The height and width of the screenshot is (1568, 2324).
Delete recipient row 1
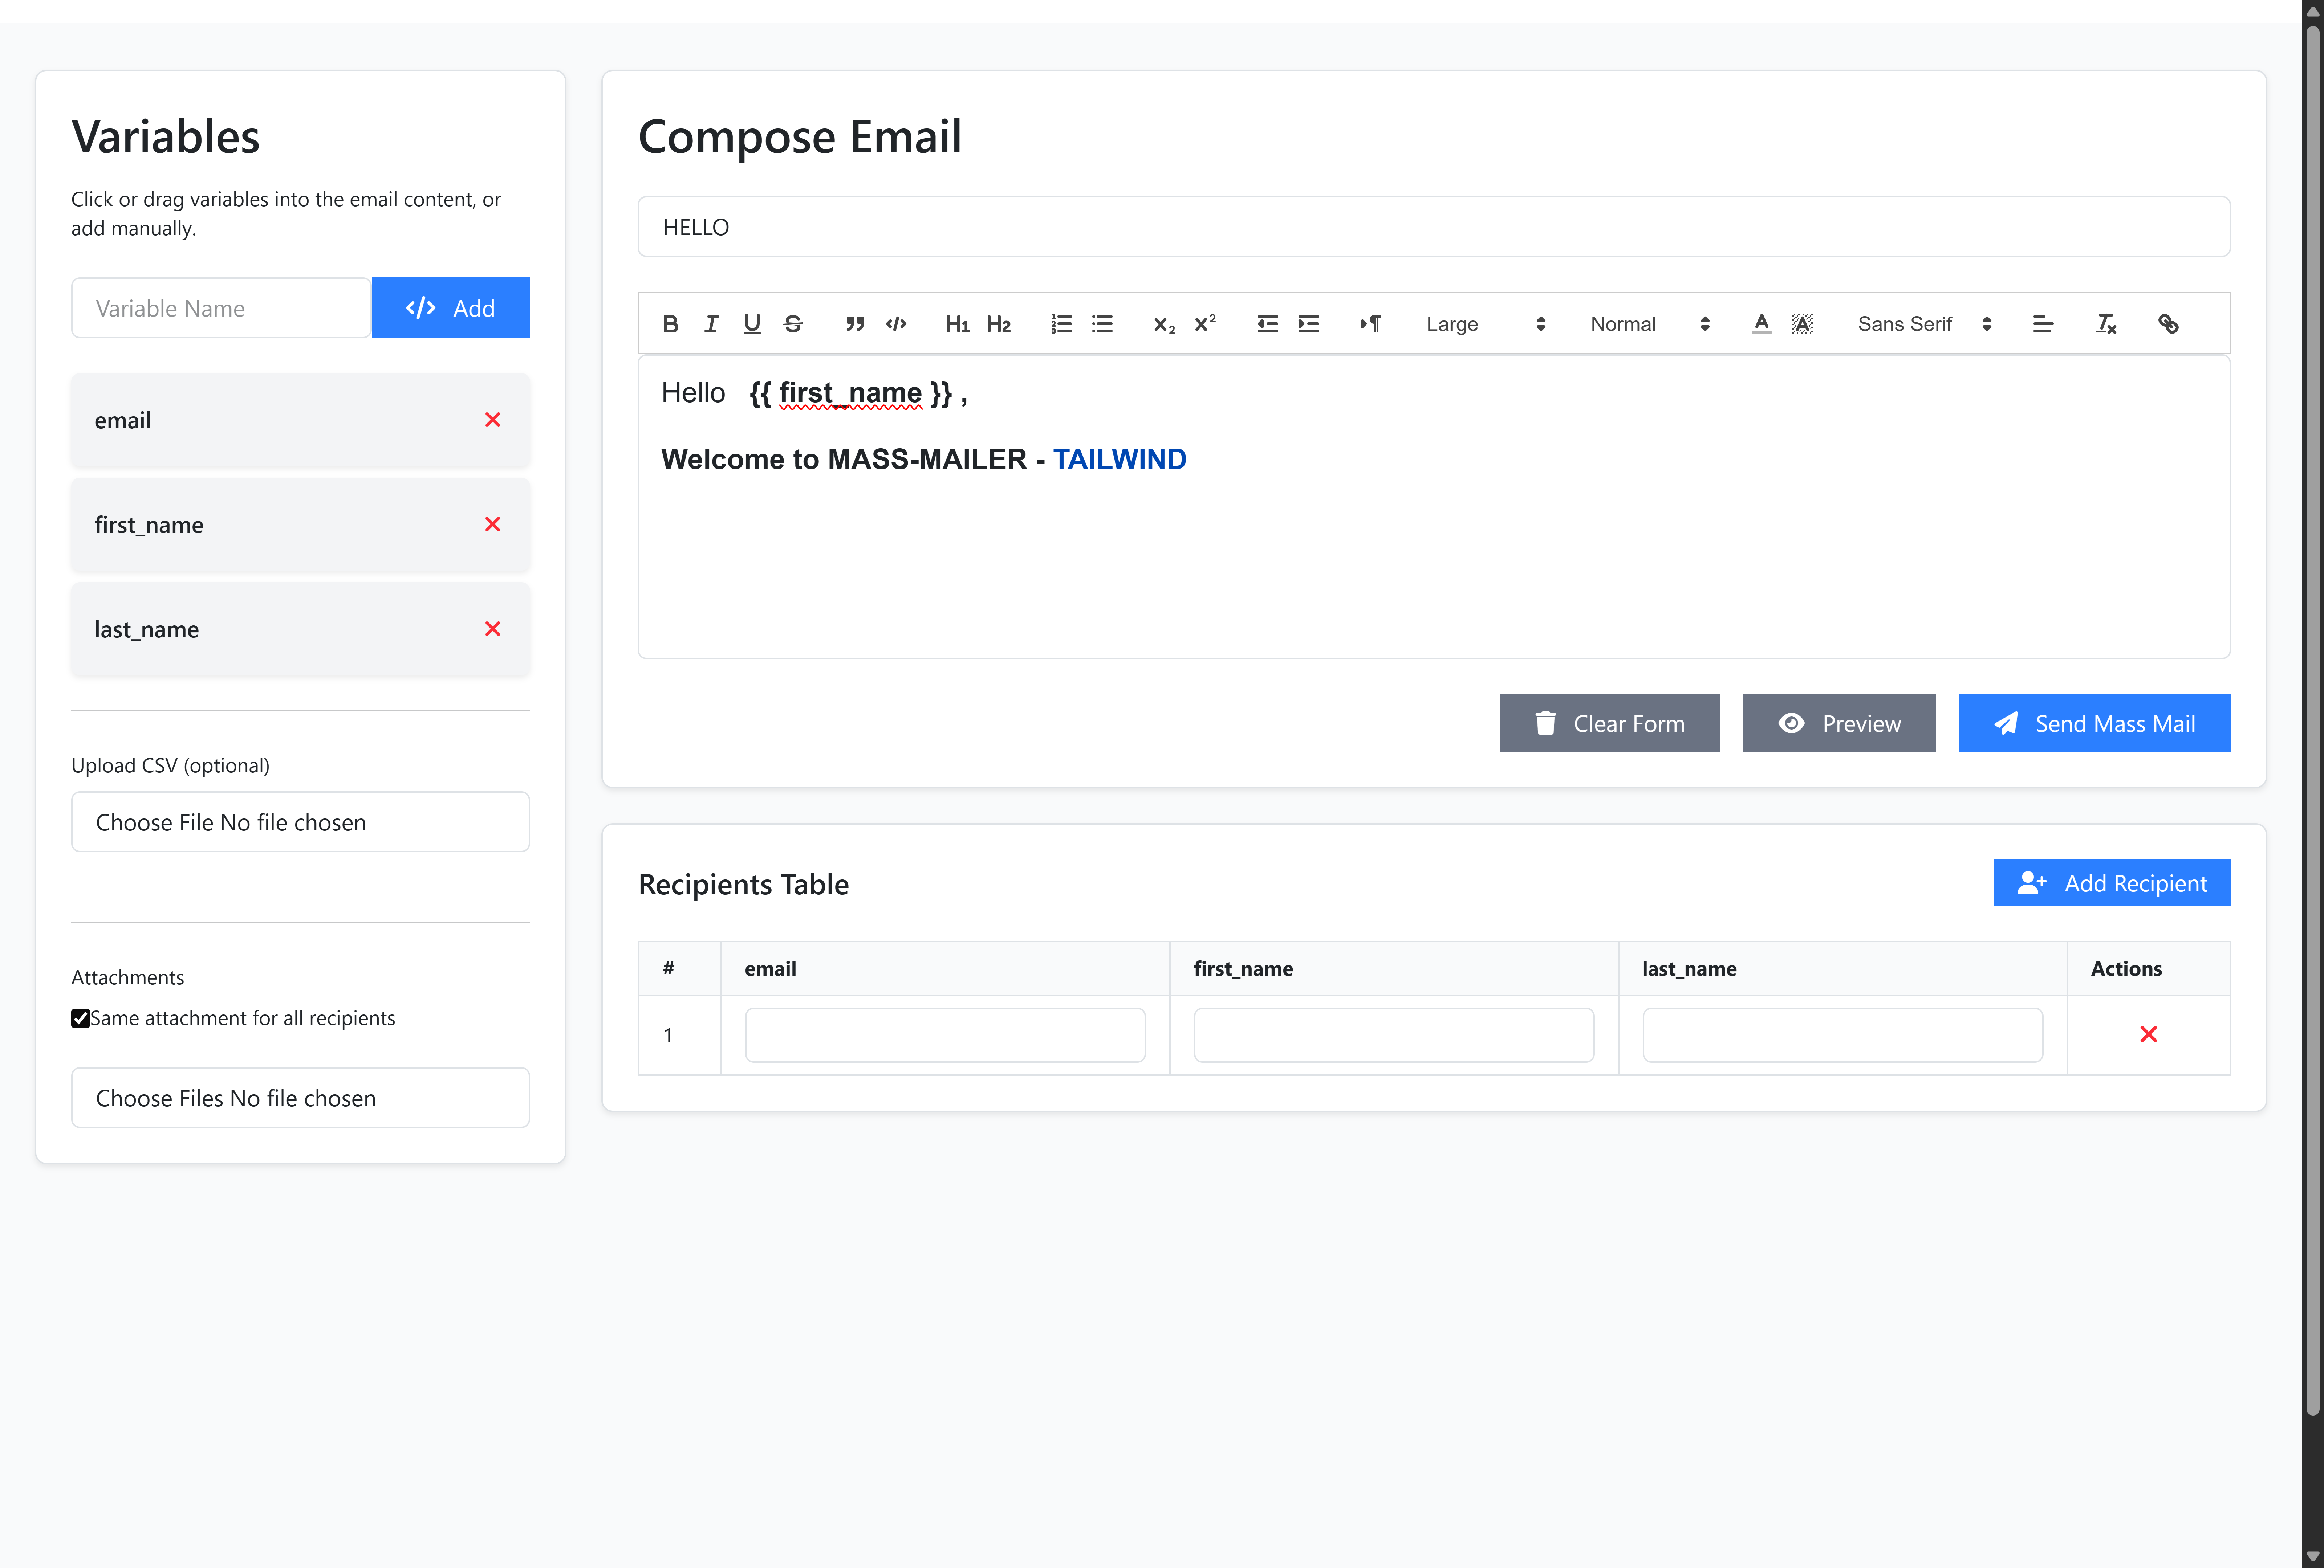2148,1034
